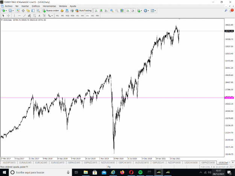Click the triangle beside US30,Daily label
Image resolution: width=235 pixels, height=176 pixels.
pyautogui.click(x=2, y=20)
